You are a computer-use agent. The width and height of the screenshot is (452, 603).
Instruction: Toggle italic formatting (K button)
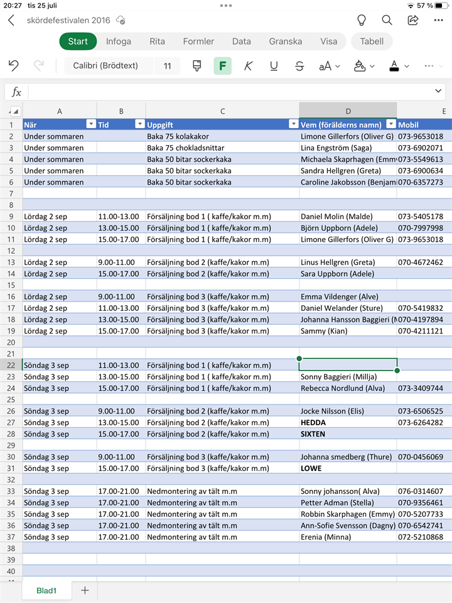coord(248,66)
